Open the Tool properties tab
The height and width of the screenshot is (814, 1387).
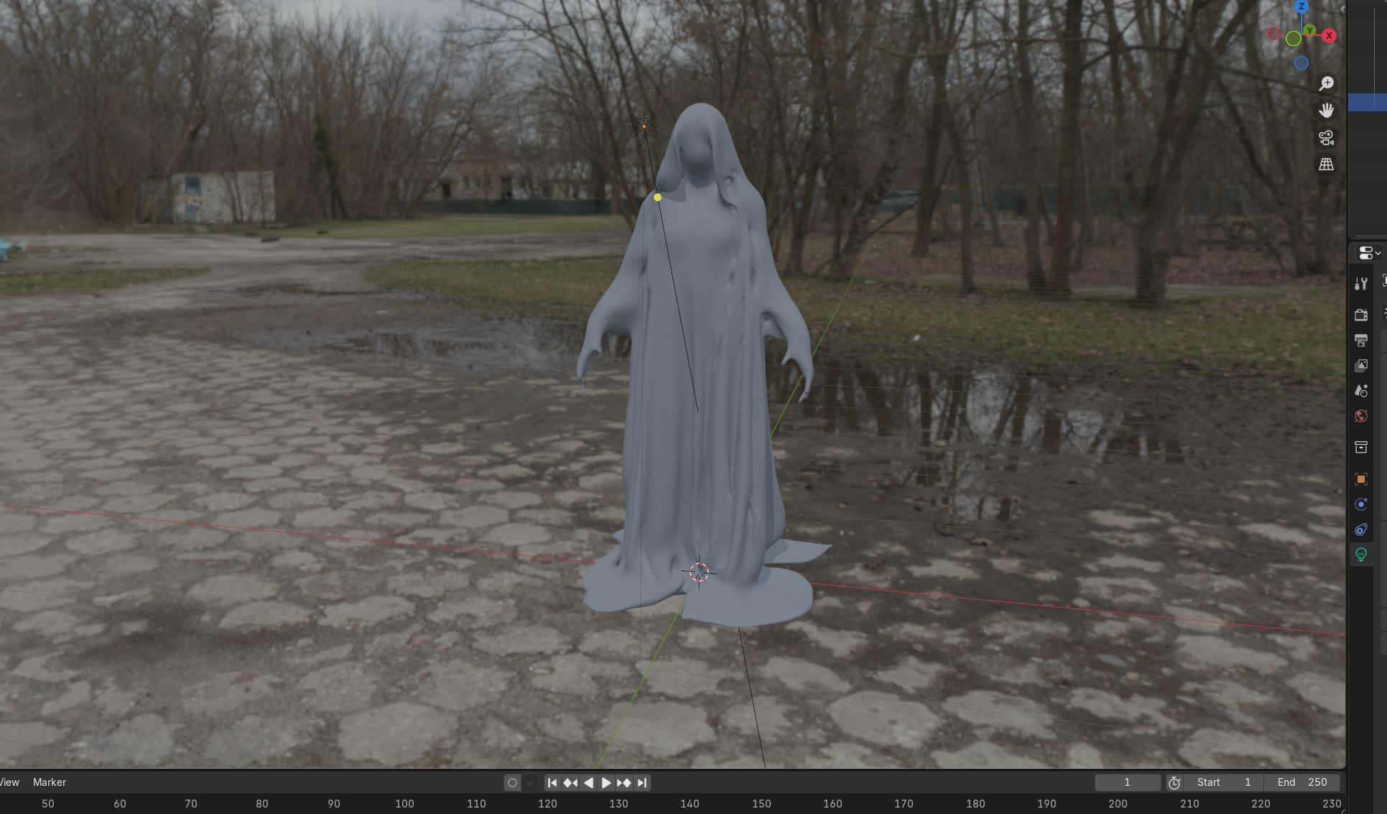click(x=1361, y=284)
